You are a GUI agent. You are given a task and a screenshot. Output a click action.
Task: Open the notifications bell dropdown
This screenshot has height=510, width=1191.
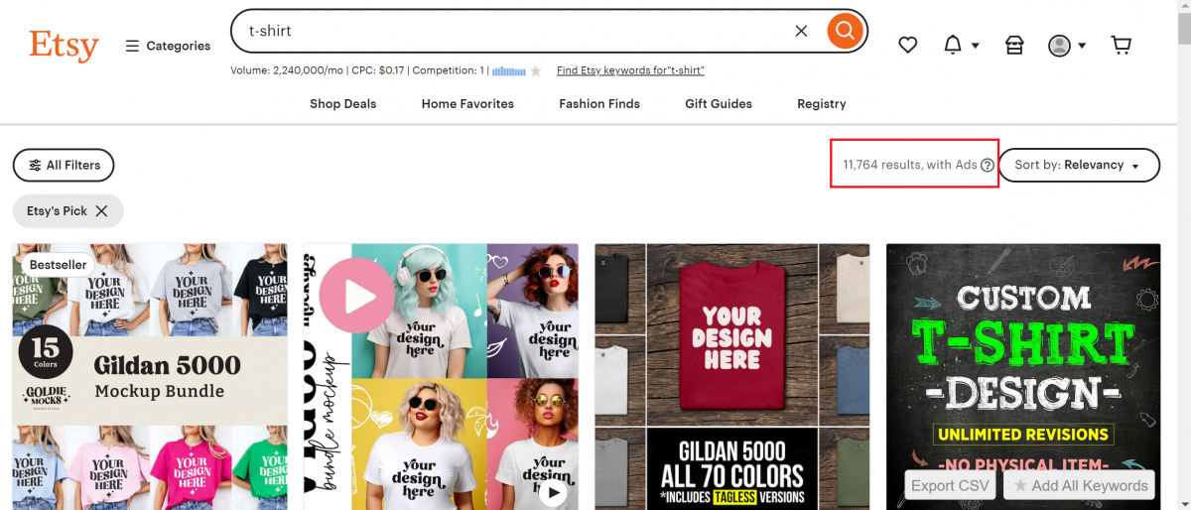[x=960, y=45]
